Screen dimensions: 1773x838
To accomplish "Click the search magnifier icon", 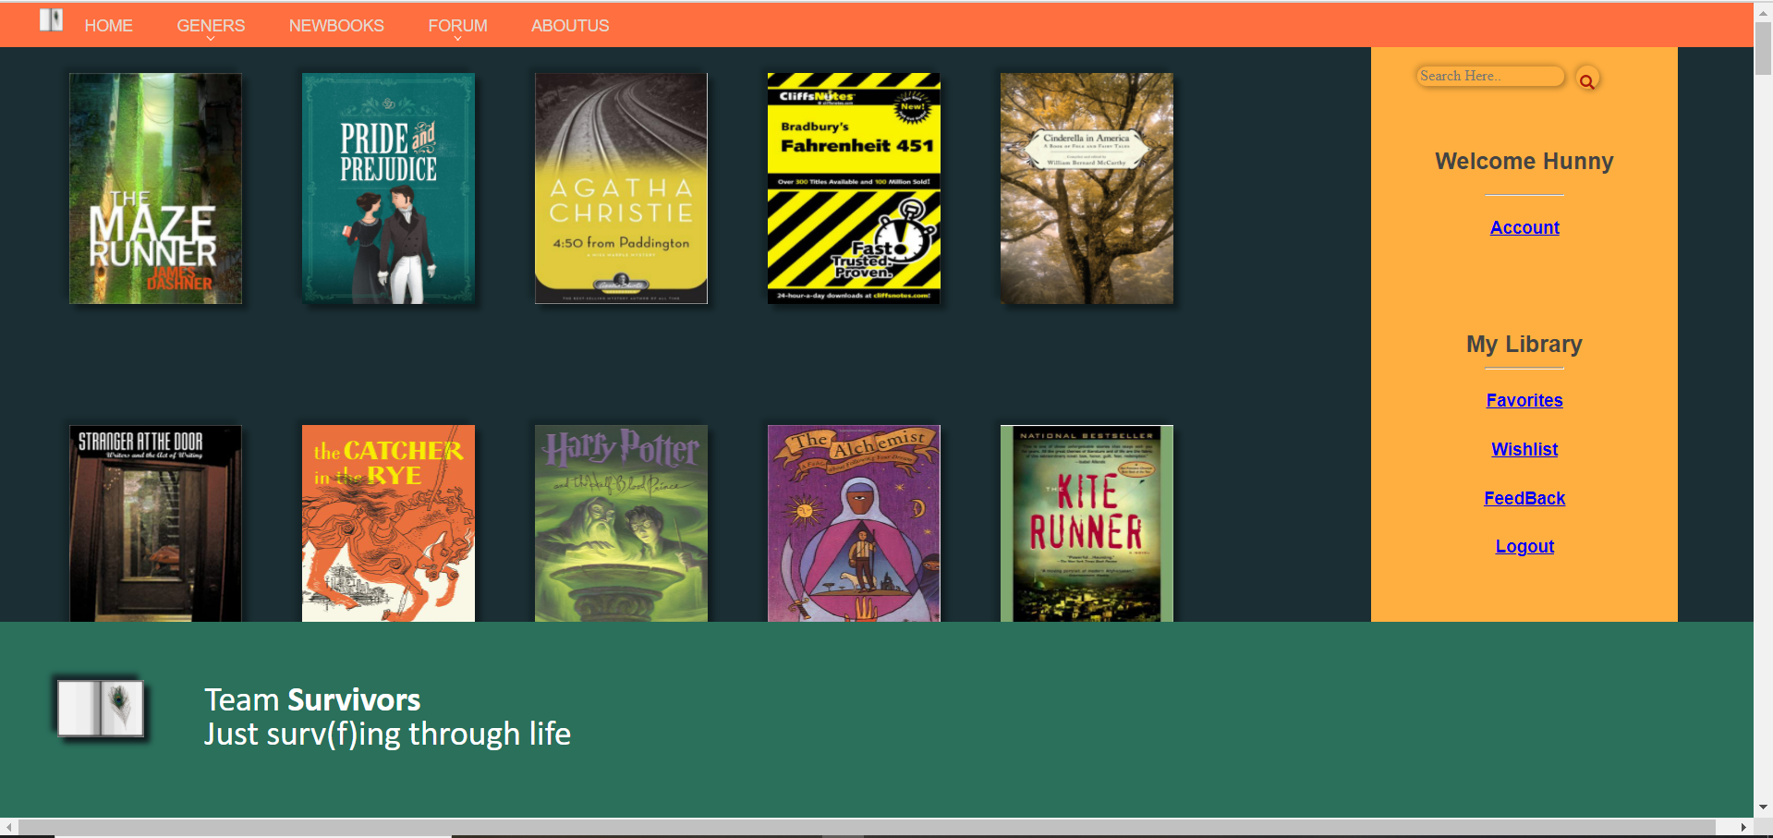I will pyautogui.click(x=1587, y=79).
